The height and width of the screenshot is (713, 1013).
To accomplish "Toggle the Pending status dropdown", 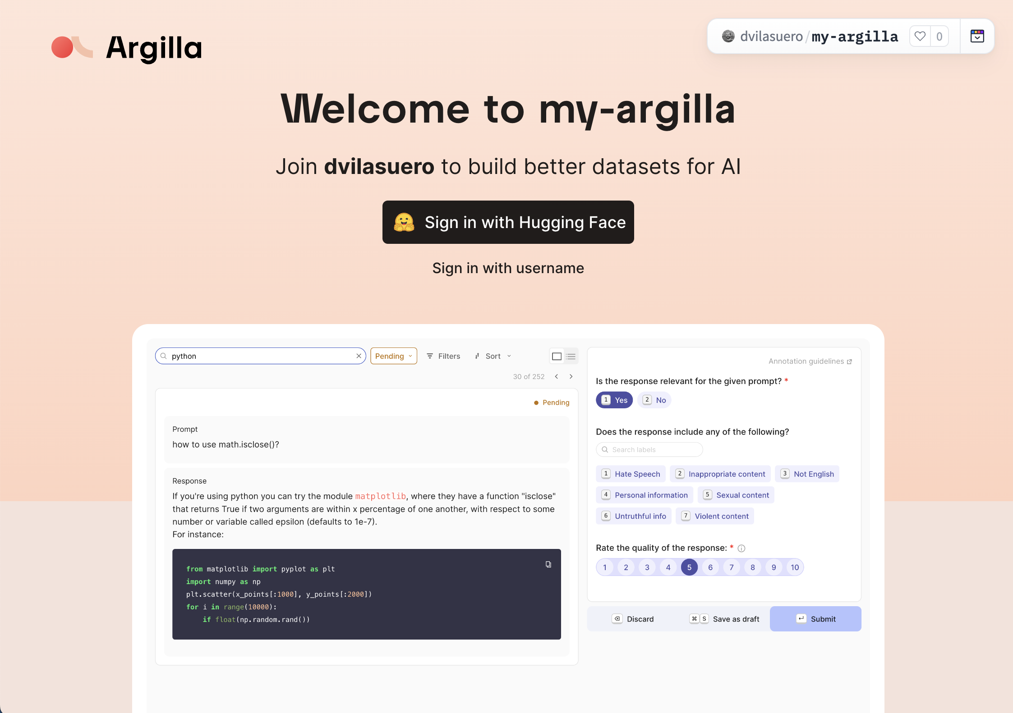I will [x=394, y=356].
